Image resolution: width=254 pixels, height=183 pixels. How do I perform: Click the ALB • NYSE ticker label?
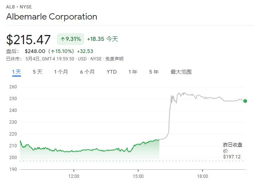coord(18,7)
